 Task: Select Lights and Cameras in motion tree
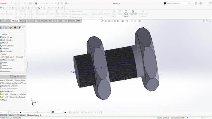[10, 86]
